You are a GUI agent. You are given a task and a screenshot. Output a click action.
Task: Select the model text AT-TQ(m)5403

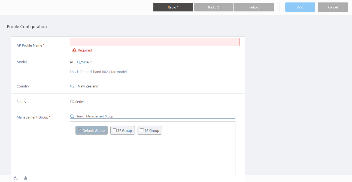point(81,62)
